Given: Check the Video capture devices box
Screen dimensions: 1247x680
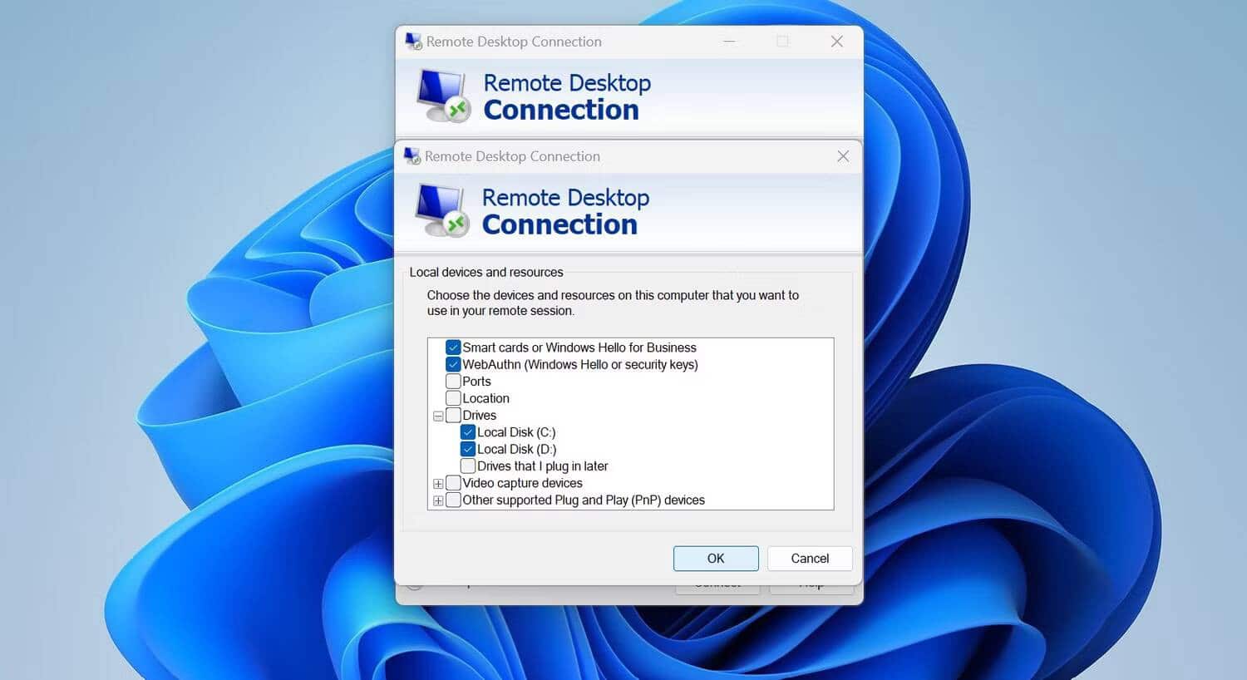Looking at the screenshot, I should [453, 483].
